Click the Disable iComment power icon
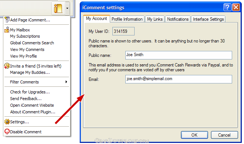 click(x=7, y=131)
